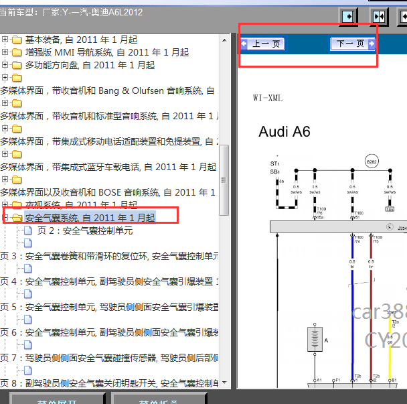Expand the 标准型音响系统 node
407x404 pixels.
tap(5, 103)
